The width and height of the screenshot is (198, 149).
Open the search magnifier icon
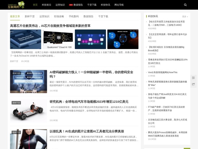coord(185,5)
